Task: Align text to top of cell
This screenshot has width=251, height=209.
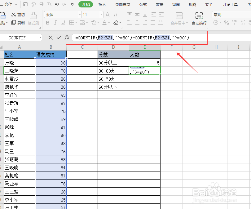Action: tap(129, 15)
